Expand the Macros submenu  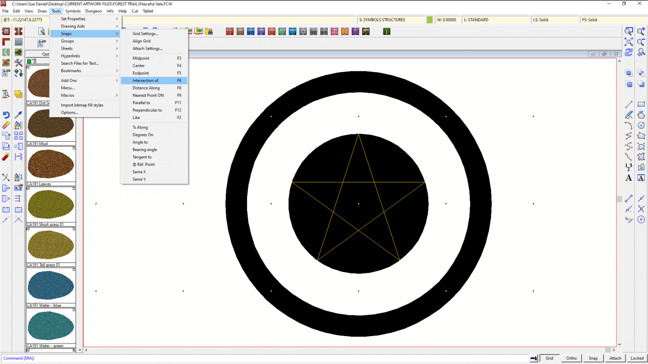(85, 95)
